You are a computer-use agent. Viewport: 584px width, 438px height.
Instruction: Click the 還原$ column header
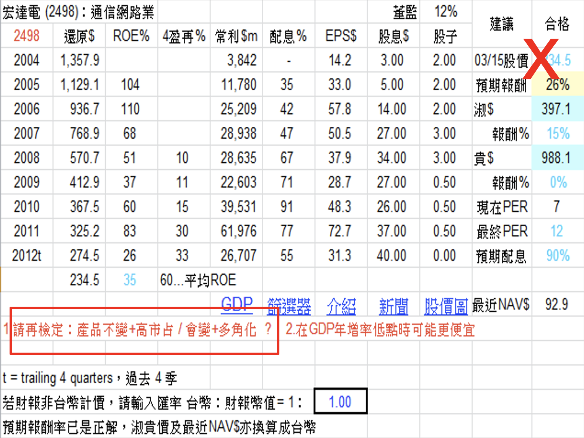click(x=79, y=36)
